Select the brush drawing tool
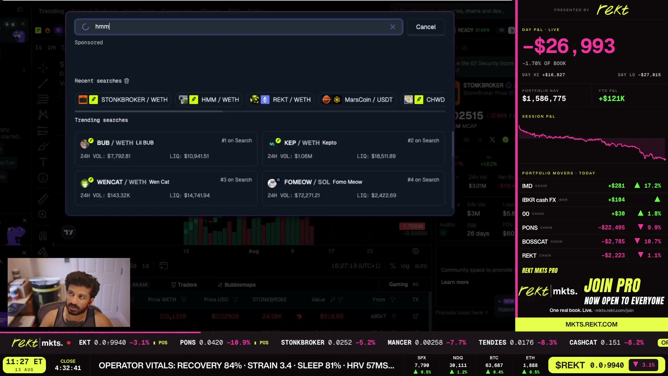This screenshot has height=376, width=668. coord(43,147)
